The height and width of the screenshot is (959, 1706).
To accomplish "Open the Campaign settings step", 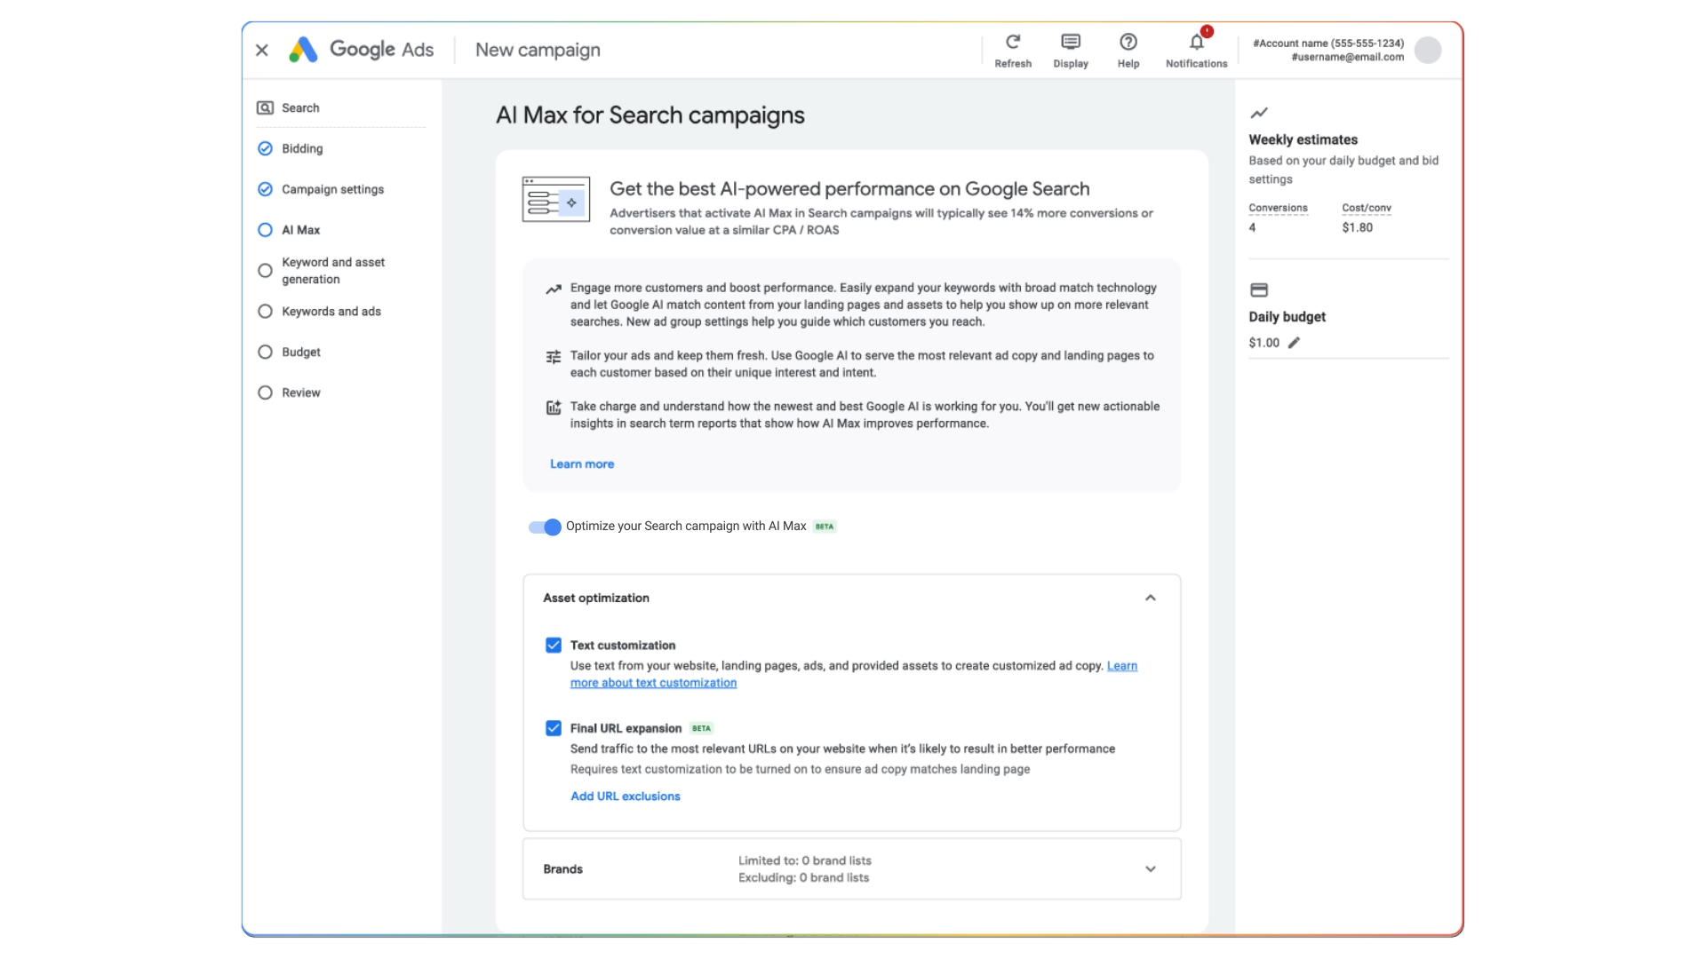I will tap(333, 189).
